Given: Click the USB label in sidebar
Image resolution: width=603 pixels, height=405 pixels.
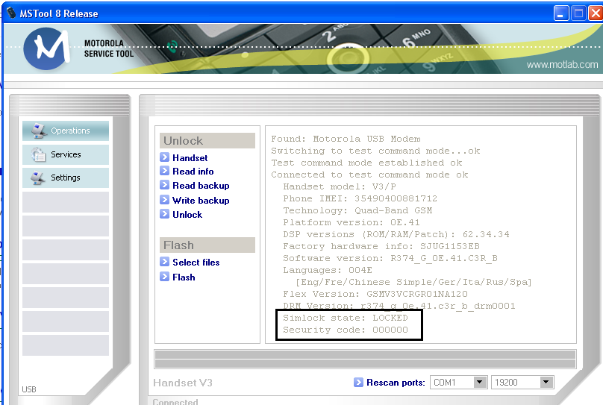Looking at the screenshot, I should [29, 389].
